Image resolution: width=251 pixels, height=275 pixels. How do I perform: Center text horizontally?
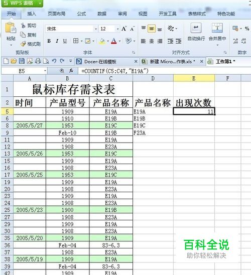coord(152,41)
